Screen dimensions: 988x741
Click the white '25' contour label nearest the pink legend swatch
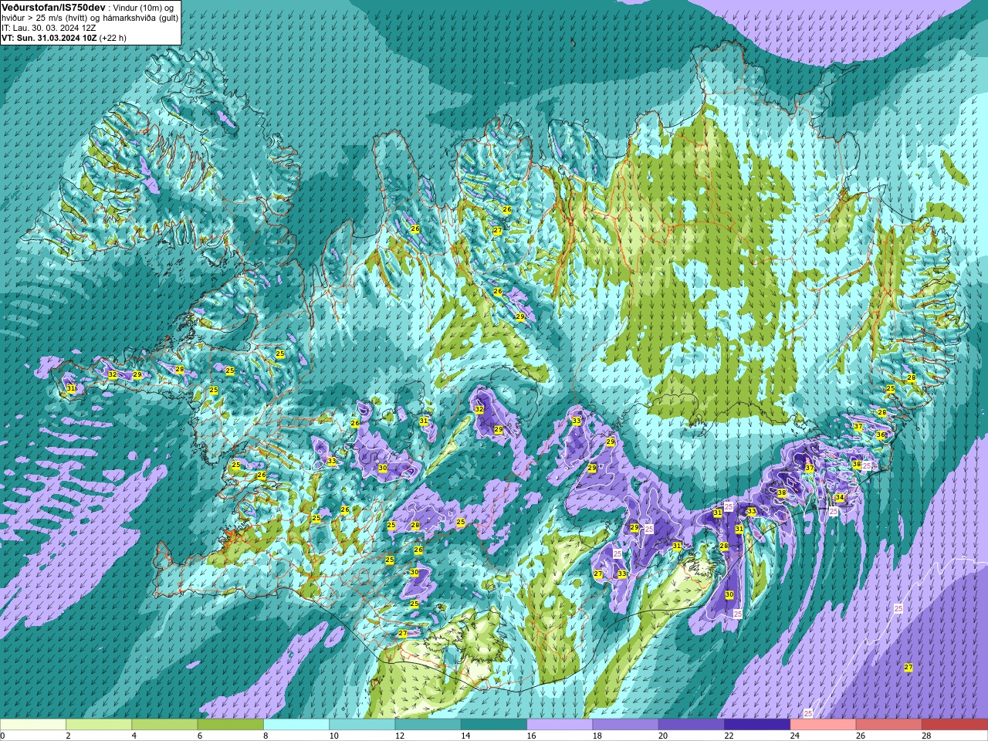808,713
